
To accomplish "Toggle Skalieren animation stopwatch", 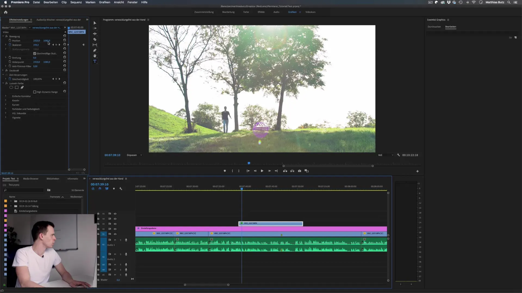I will [10, 45].
